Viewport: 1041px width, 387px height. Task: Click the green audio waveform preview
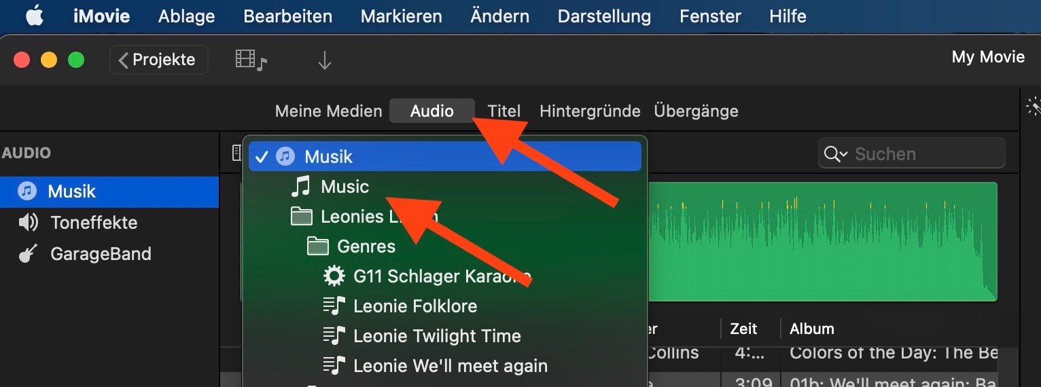(821, 241)
